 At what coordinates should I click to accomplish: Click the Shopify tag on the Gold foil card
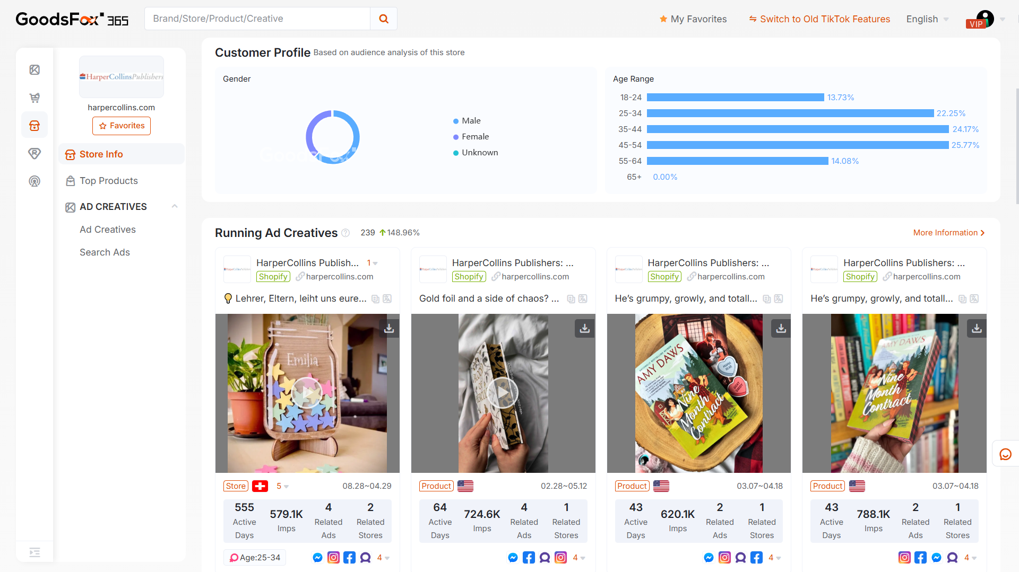pos(469,277)
